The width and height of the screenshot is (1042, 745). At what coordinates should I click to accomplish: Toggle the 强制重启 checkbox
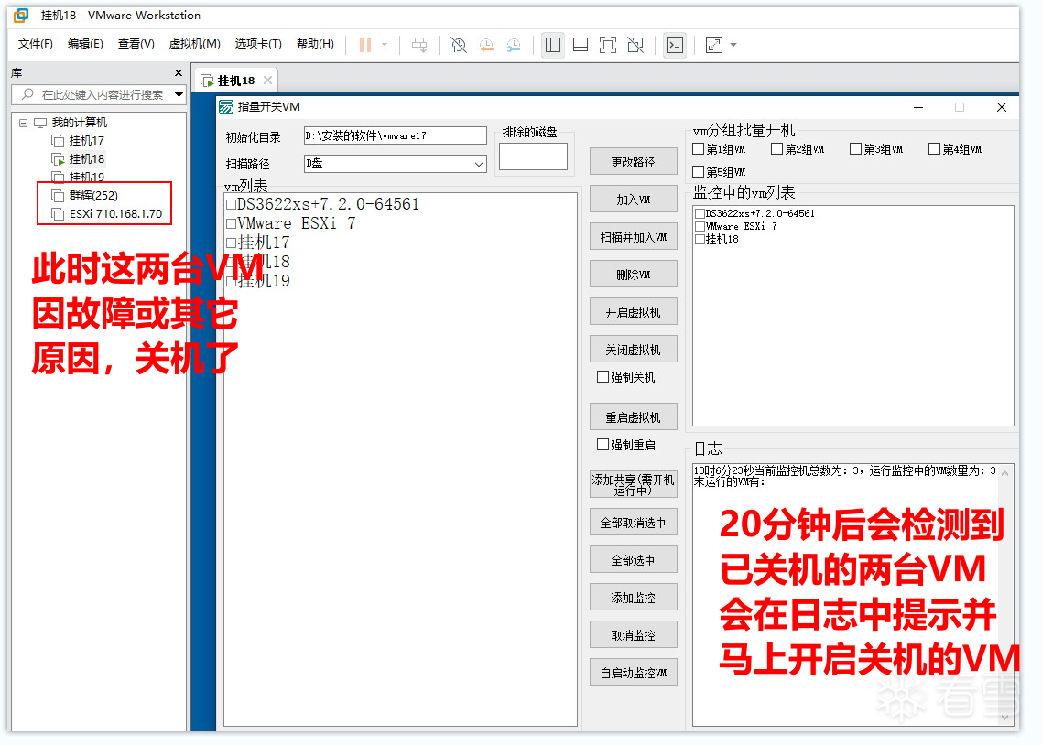(602, 444)
